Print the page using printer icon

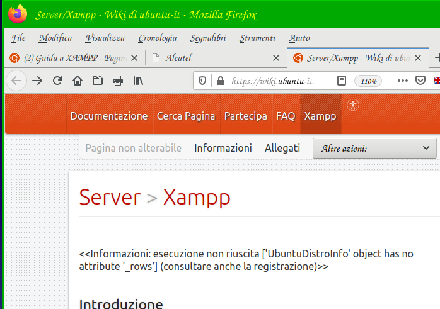118,81
